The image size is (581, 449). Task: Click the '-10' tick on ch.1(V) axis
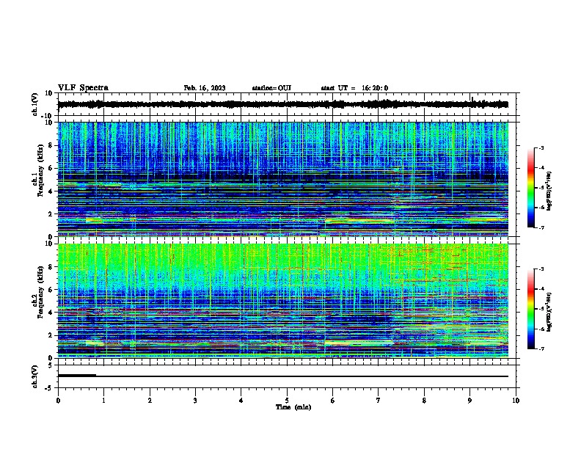pos(48,116)
